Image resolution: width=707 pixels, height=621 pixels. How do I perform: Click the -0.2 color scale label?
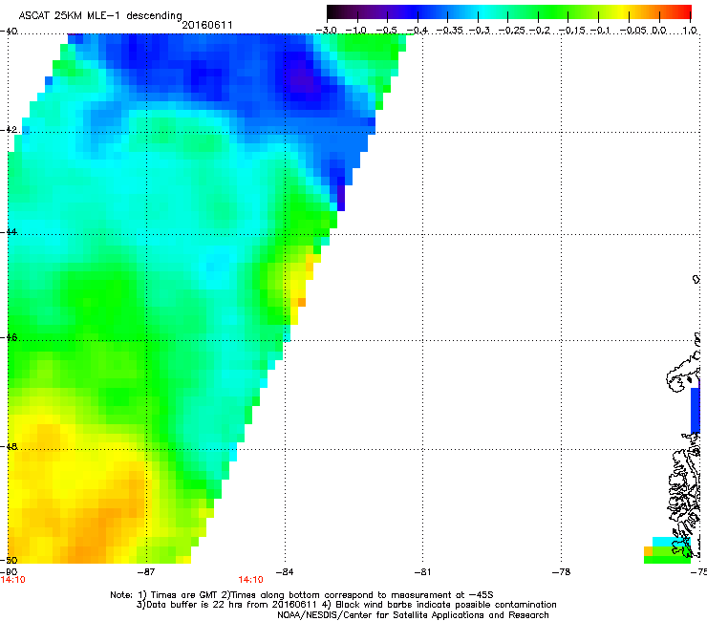[540, 31]
